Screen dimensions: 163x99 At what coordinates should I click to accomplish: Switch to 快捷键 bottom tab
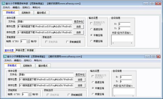[x=30, y=50]
